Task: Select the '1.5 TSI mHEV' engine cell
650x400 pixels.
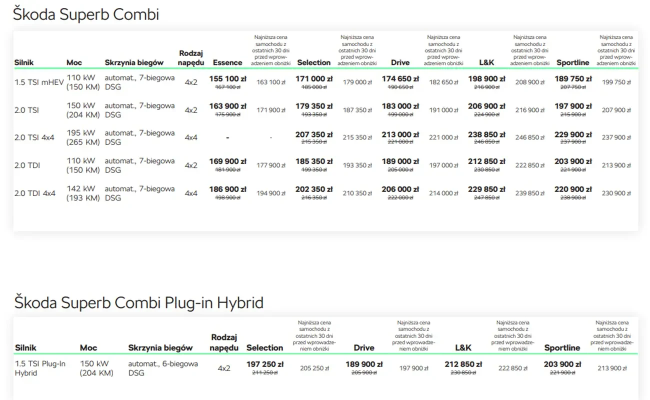Action: [39, 82]
